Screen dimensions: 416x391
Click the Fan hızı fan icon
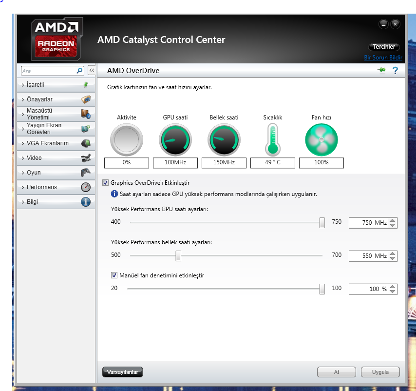tap(321, 139)
